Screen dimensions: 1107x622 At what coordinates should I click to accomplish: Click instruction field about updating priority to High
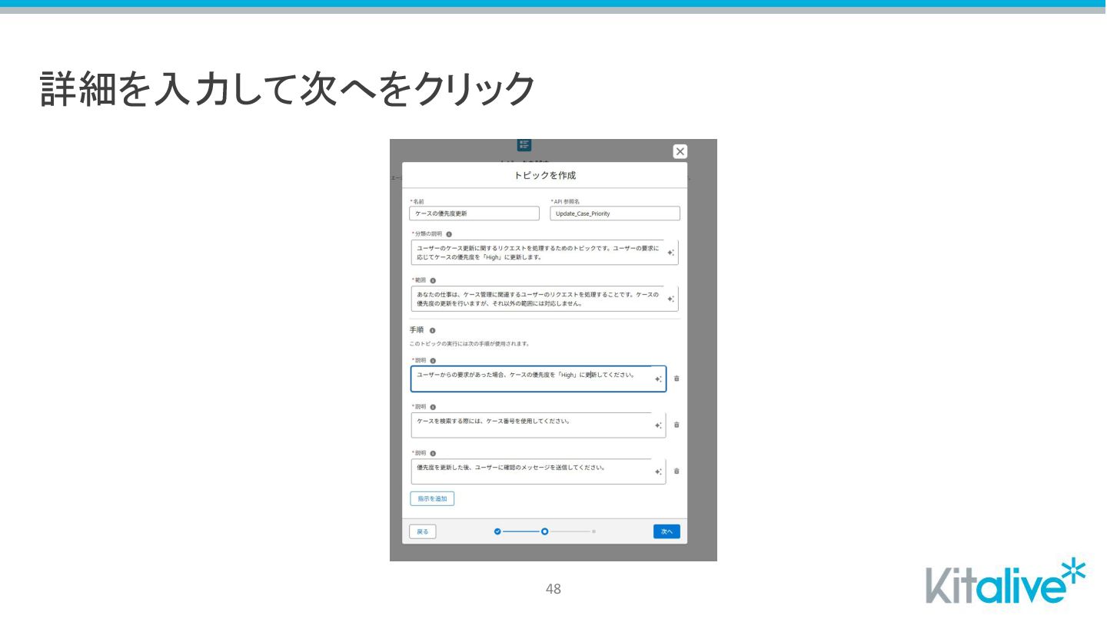[x=538, y=379]
